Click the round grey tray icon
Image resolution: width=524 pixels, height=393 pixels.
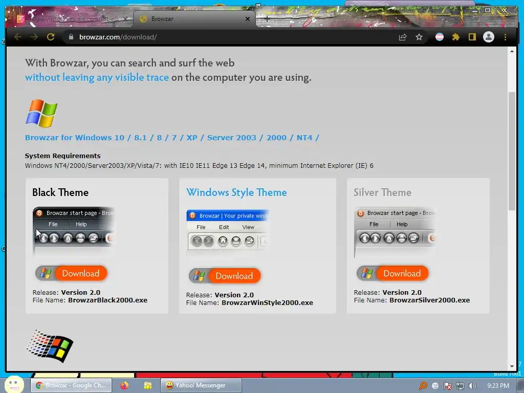click(x=435, y=386)
